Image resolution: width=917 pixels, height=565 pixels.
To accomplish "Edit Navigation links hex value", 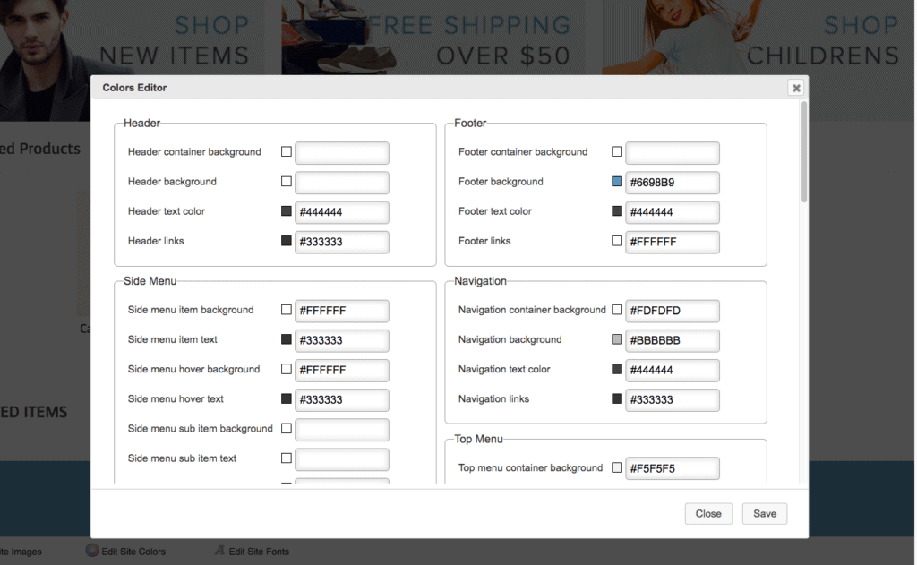I will [x=672, y=400].
